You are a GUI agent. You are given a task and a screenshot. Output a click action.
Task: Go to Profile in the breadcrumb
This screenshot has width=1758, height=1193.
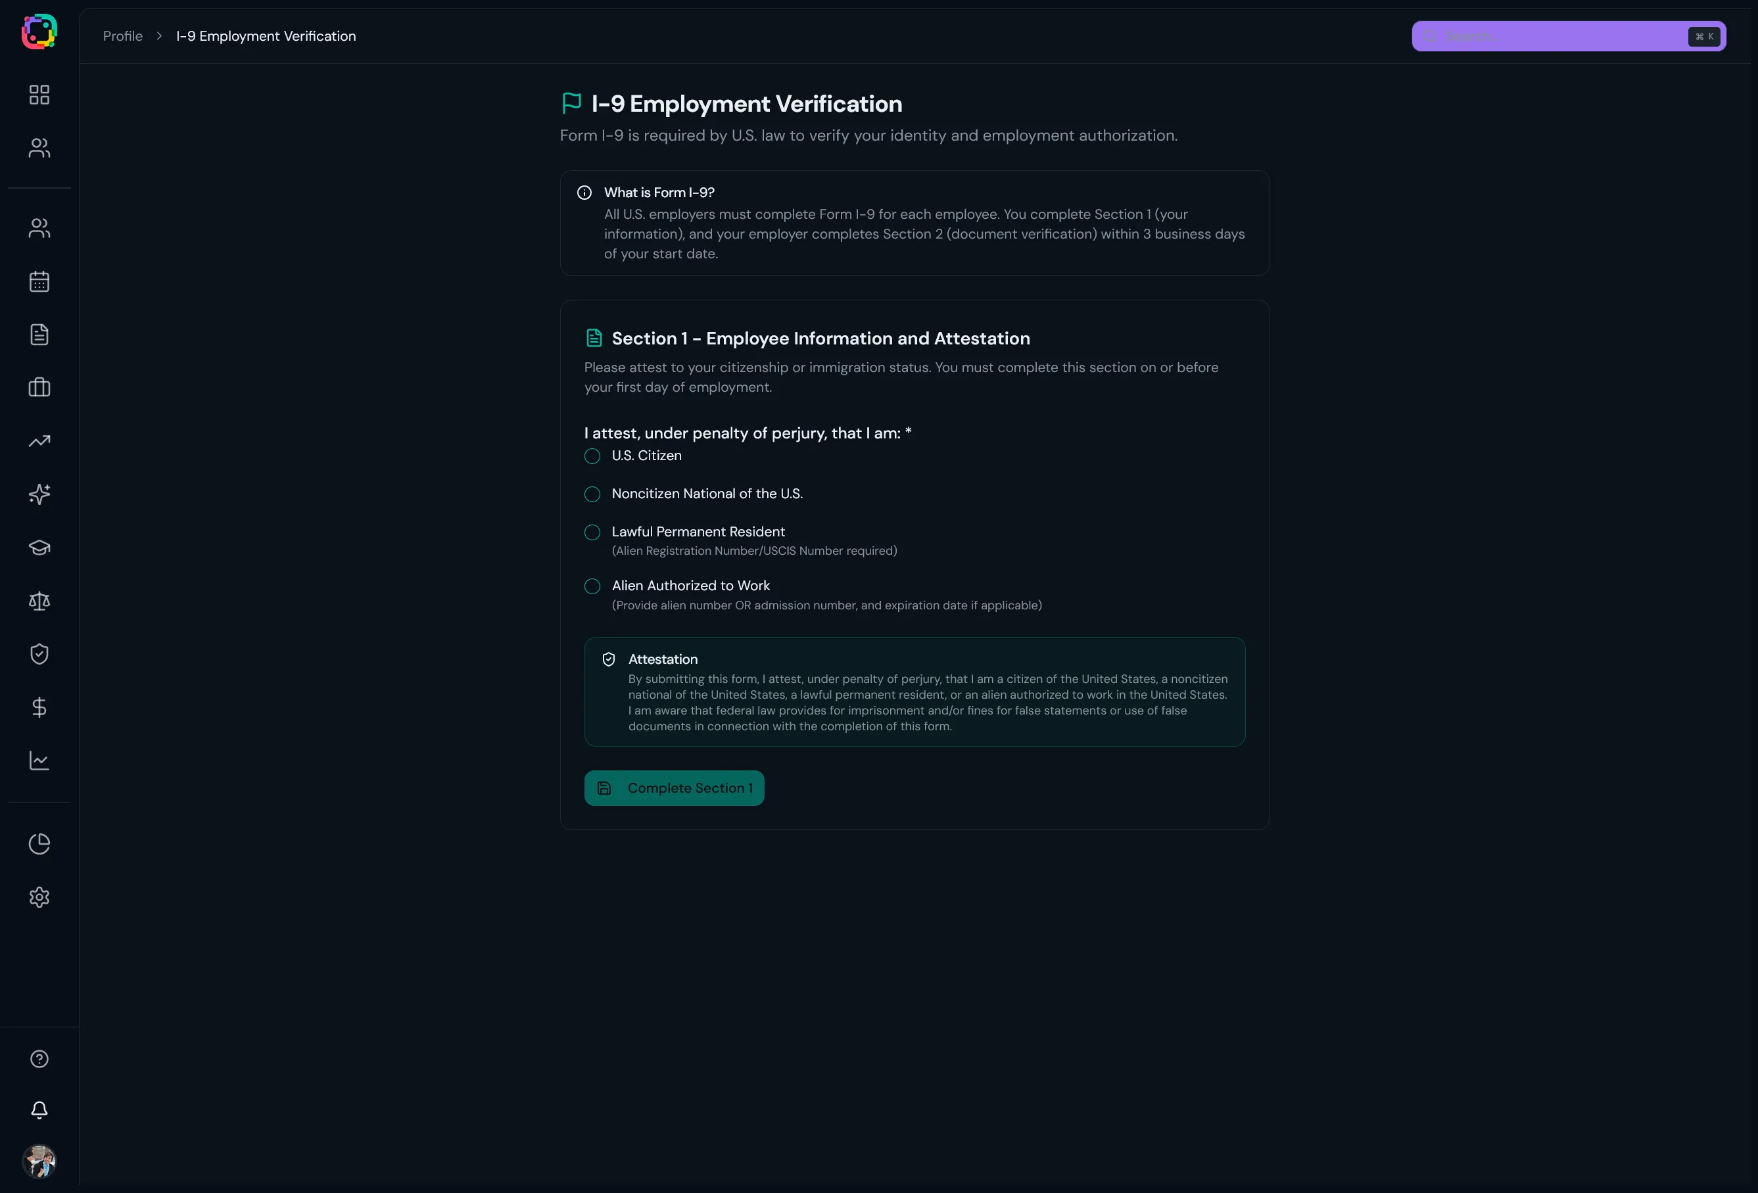(x=122, y=36)
